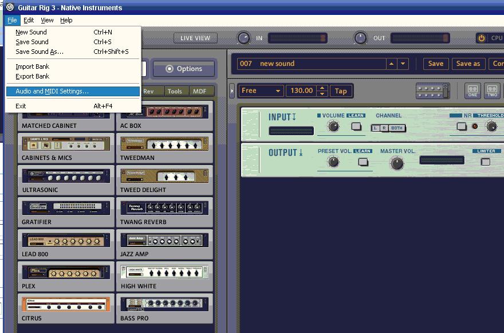Choose Export Bank menu item
Screen dimensions: 504x333
73,76
